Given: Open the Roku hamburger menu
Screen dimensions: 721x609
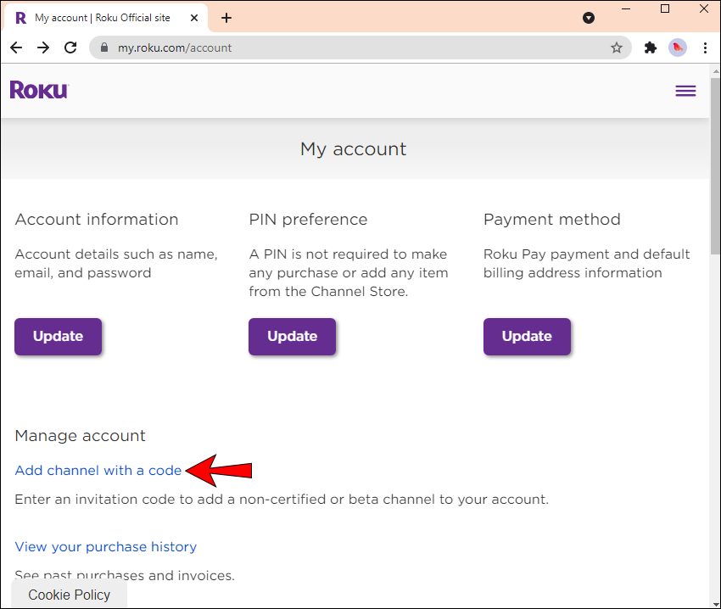Looking at the screenshot, I should pyautogui.click(x=685, y=91).
